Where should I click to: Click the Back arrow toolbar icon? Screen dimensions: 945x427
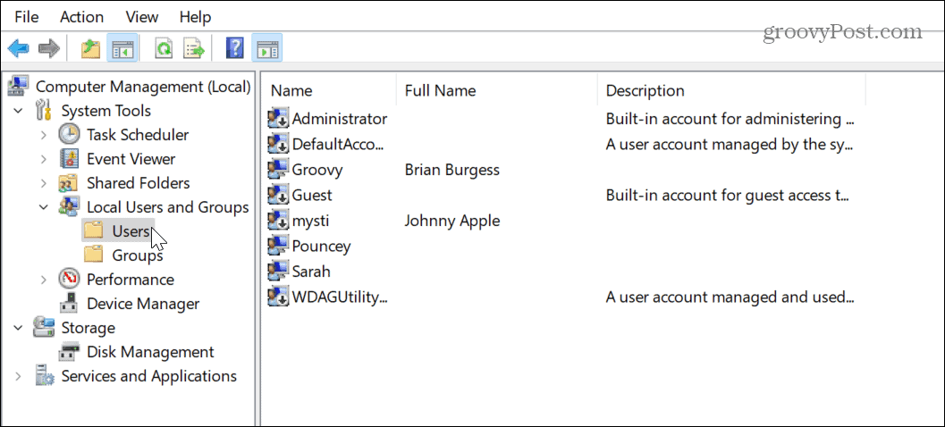point(19,48)
